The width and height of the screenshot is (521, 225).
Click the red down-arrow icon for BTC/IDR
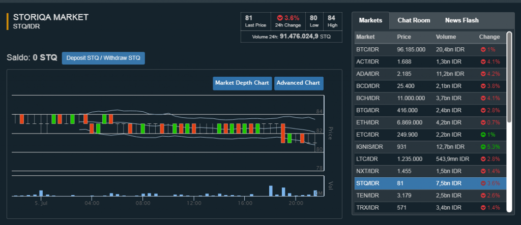[x=483, y=49]
